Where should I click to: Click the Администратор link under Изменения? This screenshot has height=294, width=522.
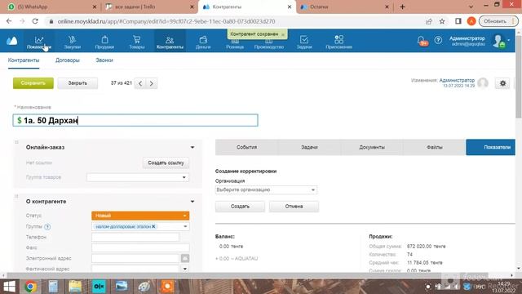click(x=457, y=80)
